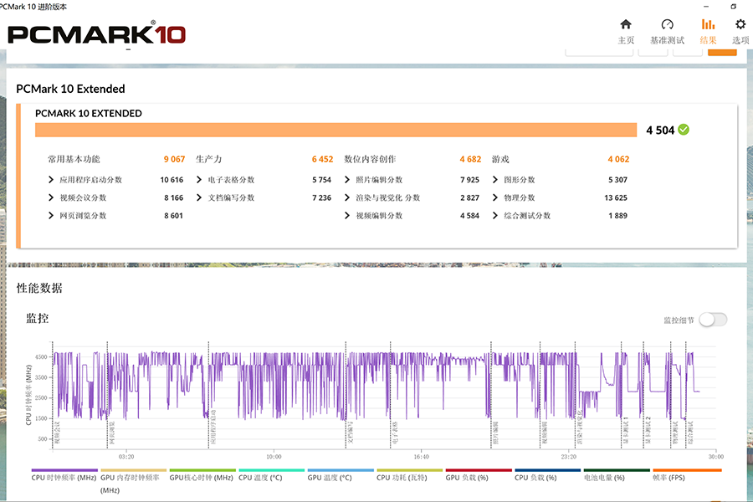Select the 结果 results bar-chart icon

coord(708,24)
